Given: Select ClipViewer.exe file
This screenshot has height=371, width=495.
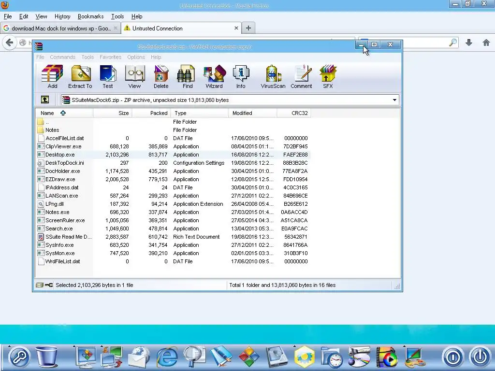Looking at the screenshot, I should click(173, 146).
